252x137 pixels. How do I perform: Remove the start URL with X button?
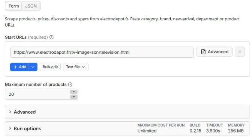[x=240, y=52]
